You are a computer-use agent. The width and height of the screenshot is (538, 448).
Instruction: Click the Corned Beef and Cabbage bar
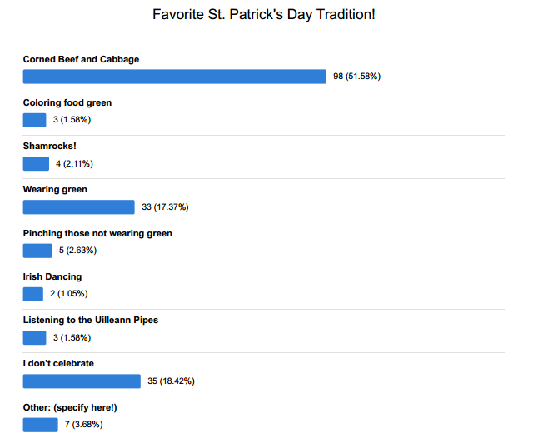tap(175, 77)
